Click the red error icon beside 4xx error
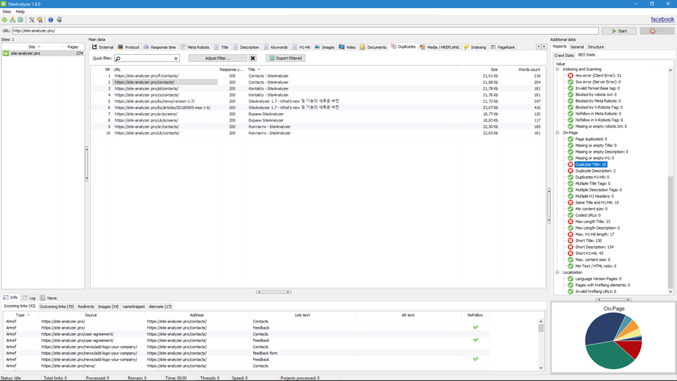 pyautogui.click(x=571, y=75)
